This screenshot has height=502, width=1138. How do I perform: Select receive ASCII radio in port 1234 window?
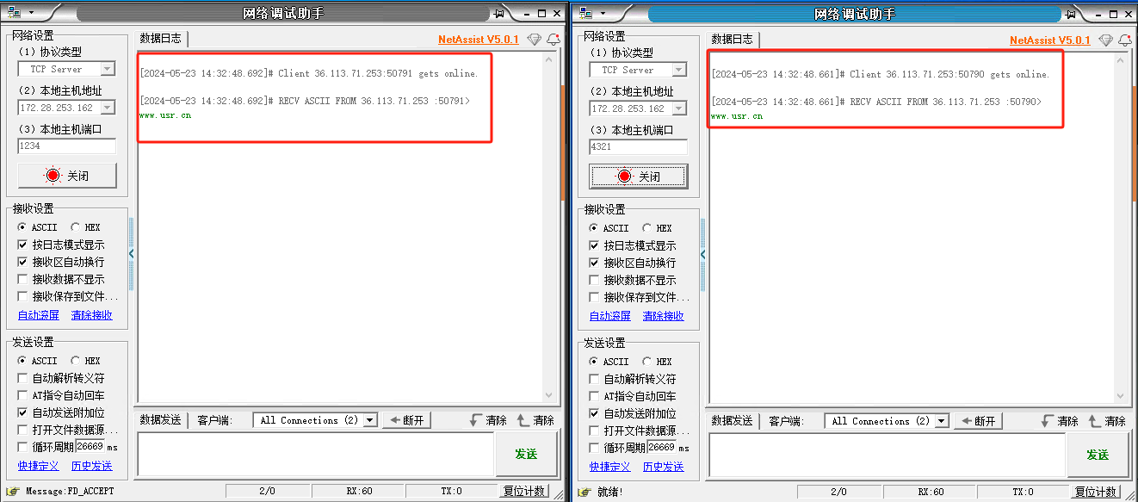22,227
